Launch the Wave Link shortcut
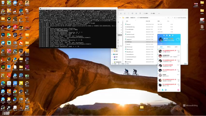Image resolution: width=206 pixels, height=116 pixels. click(x=21, y=92)
